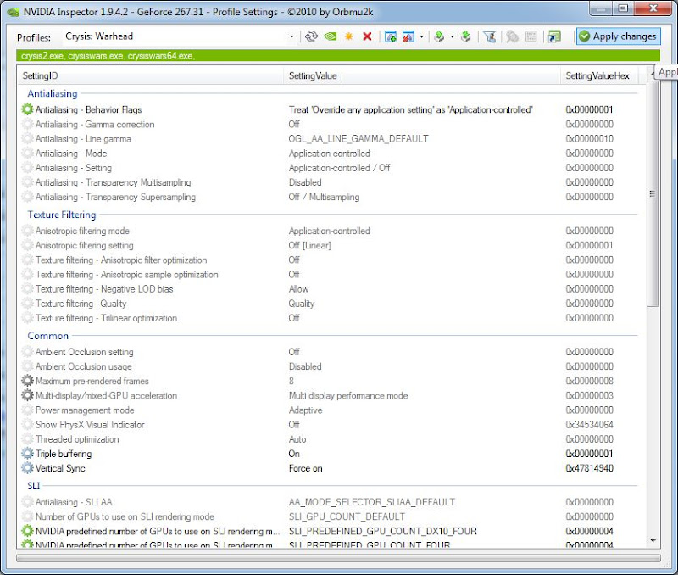
Task: Click the green bar listing crysis2.exe executables
Action: click(x=338, y=56)
